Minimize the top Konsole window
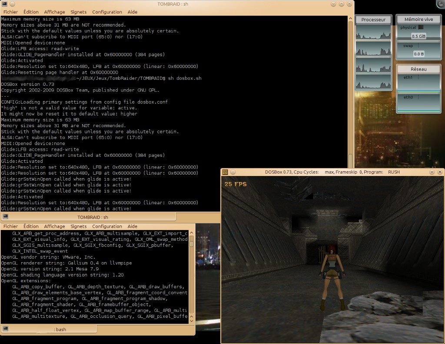 pyautogui.click(x=333, y=4)
